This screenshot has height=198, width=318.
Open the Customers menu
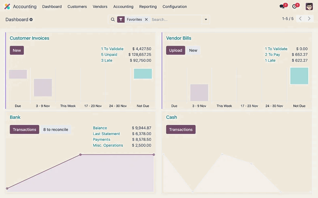[77, 6]
